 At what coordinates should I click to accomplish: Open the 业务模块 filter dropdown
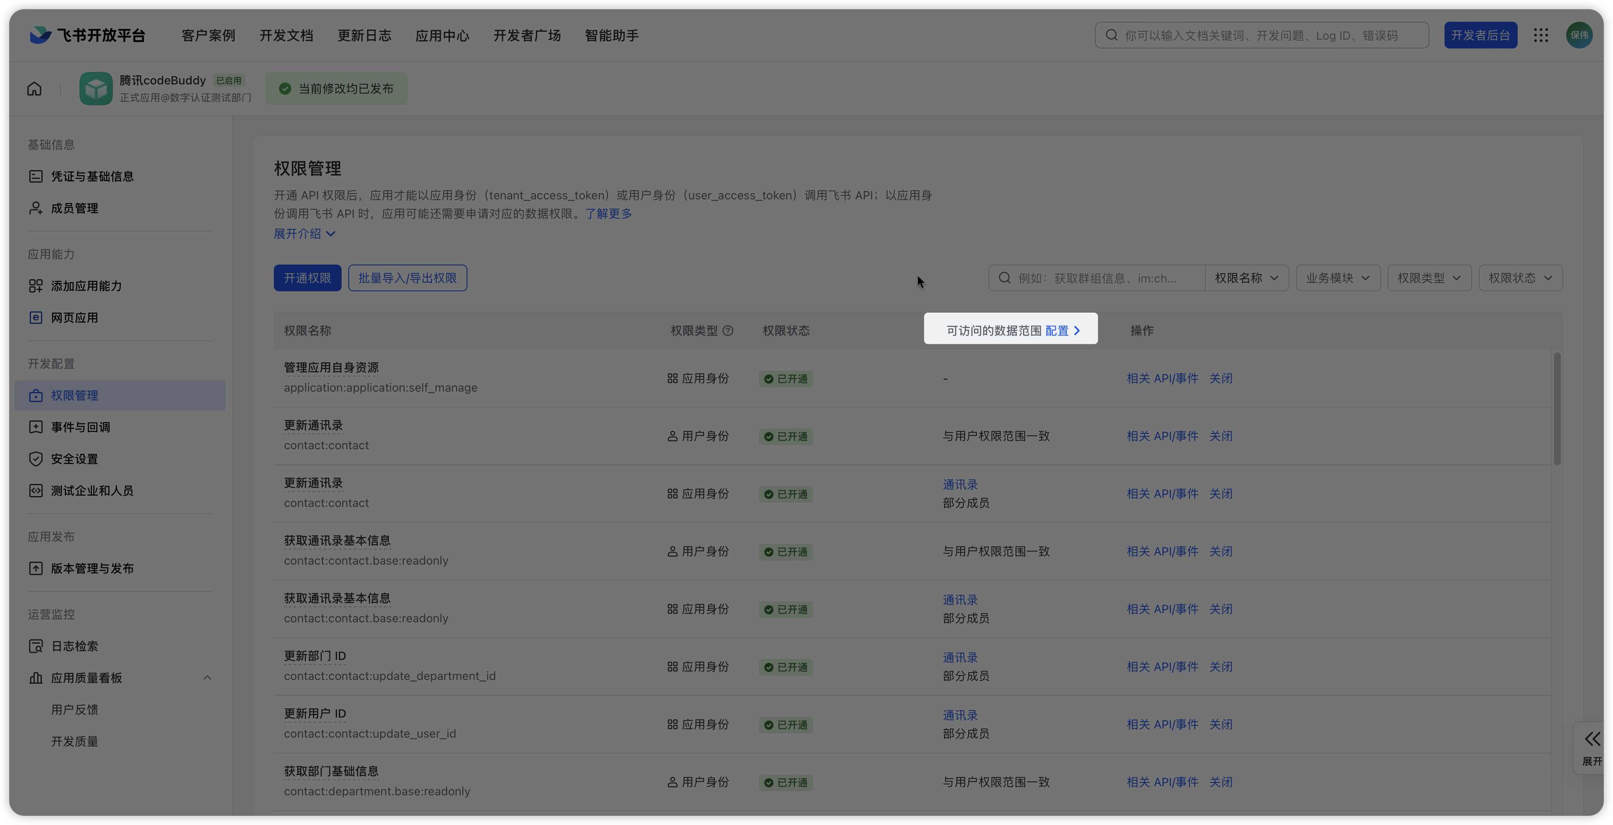(x=1337, y=278)
